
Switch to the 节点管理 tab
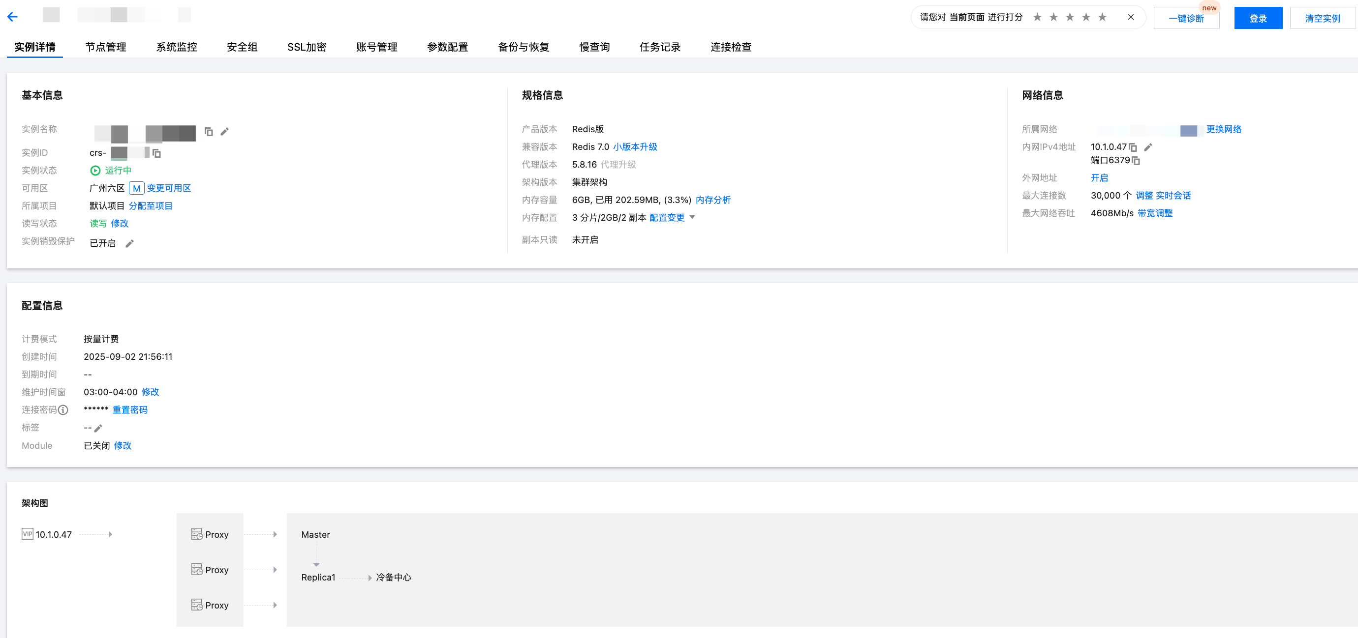105,47
